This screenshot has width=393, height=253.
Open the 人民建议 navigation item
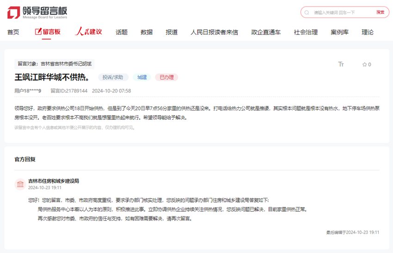[x=88, y=32]
